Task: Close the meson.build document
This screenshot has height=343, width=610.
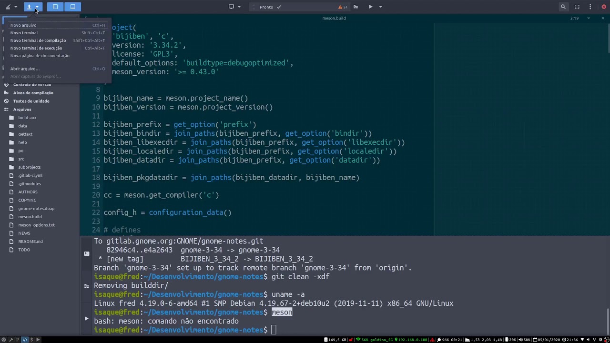Action: [603, 18]
